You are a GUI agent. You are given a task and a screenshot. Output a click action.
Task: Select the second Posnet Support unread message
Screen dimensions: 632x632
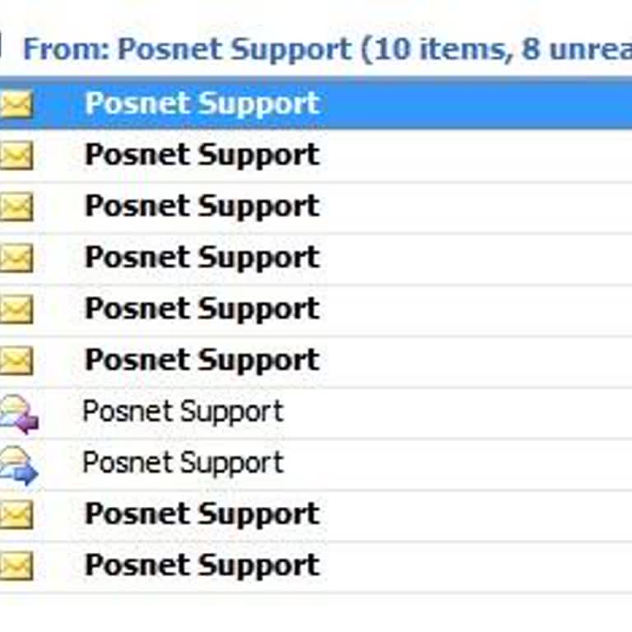tap(202, 155)
